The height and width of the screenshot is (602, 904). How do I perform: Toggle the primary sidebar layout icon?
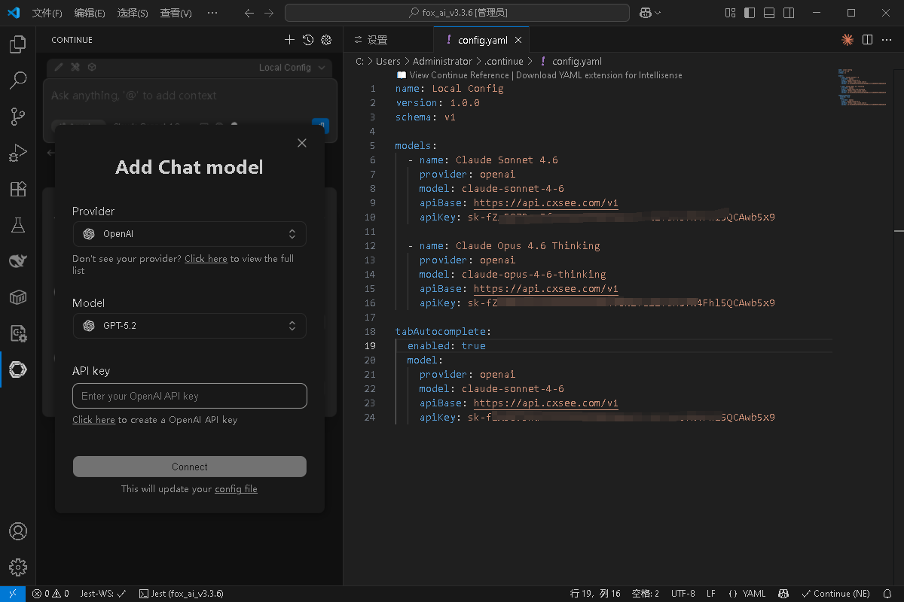[748, 13]
